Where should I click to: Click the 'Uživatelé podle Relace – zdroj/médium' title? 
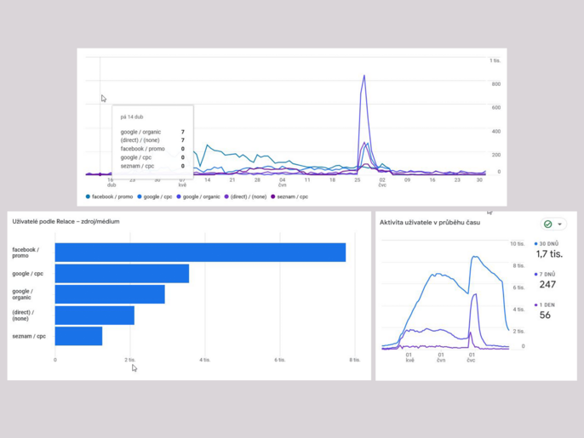[x=66, y=222]
